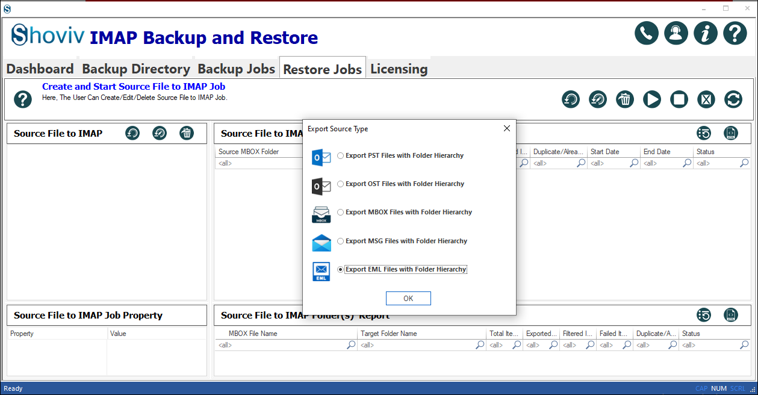
Task: Select Export MBOX Files with Folder Hierarchy
Action: coord(341,212)
